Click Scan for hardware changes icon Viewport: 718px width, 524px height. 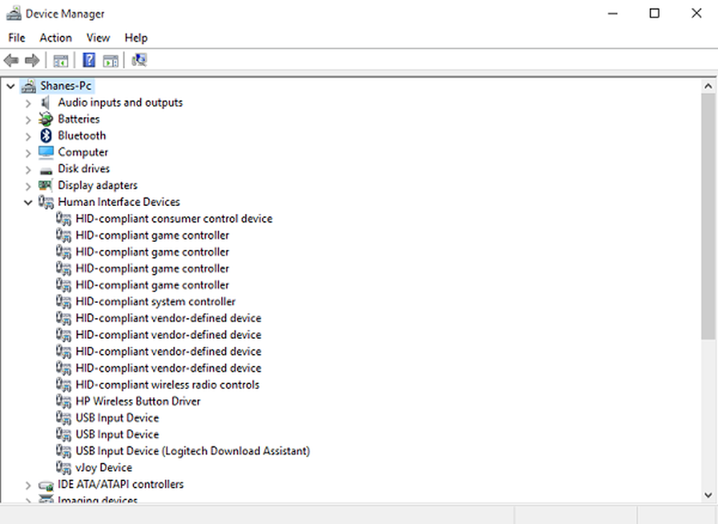coord(139,60)
